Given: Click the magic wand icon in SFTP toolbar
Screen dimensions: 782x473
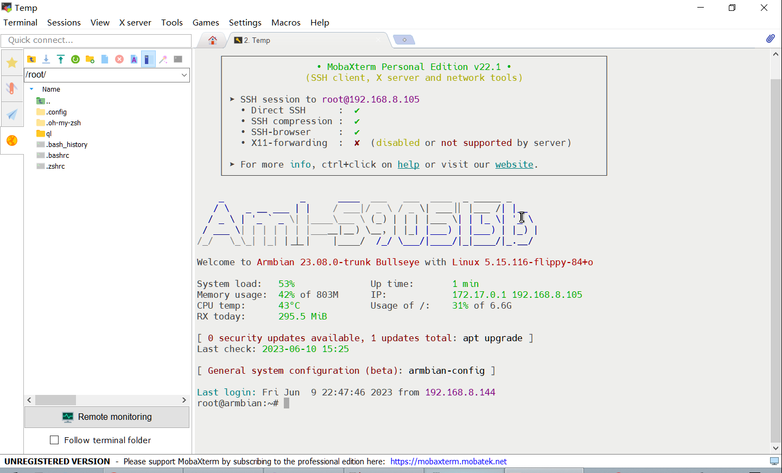Looking at the screenshot, I should (x=163, y=59).
